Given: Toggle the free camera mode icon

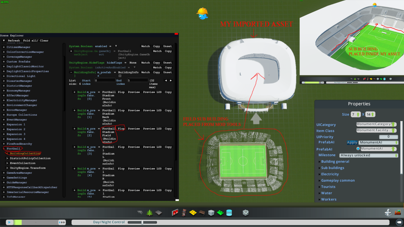Looking at the screenshot, I should pos(399,222).
